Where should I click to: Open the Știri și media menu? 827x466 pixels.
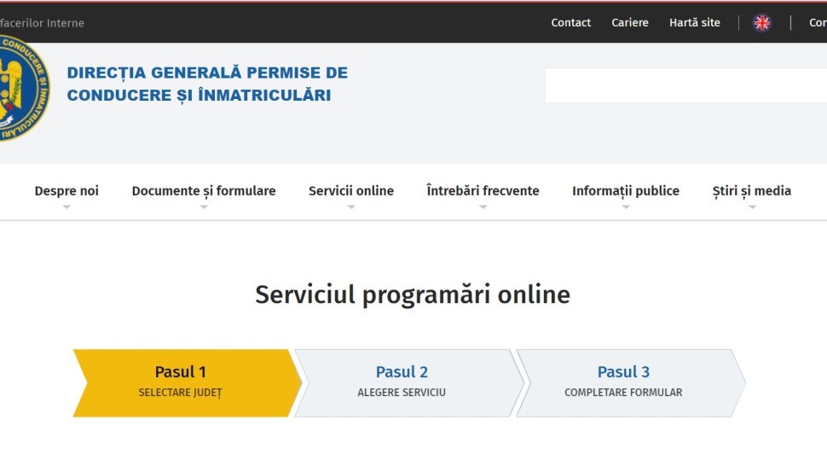click(x=752, y=190)
